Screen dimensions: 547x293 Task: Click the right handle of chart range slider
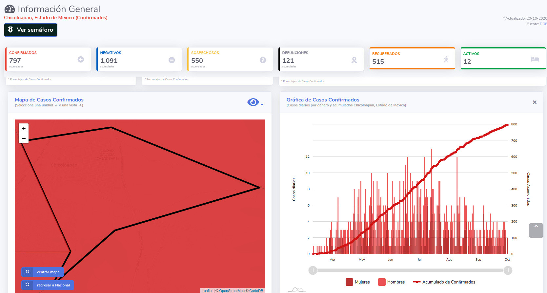pyautogui.click(x=508, y=270)
